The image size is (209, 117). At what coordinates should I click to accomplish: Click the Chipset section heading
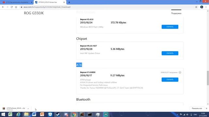(82, 39)
